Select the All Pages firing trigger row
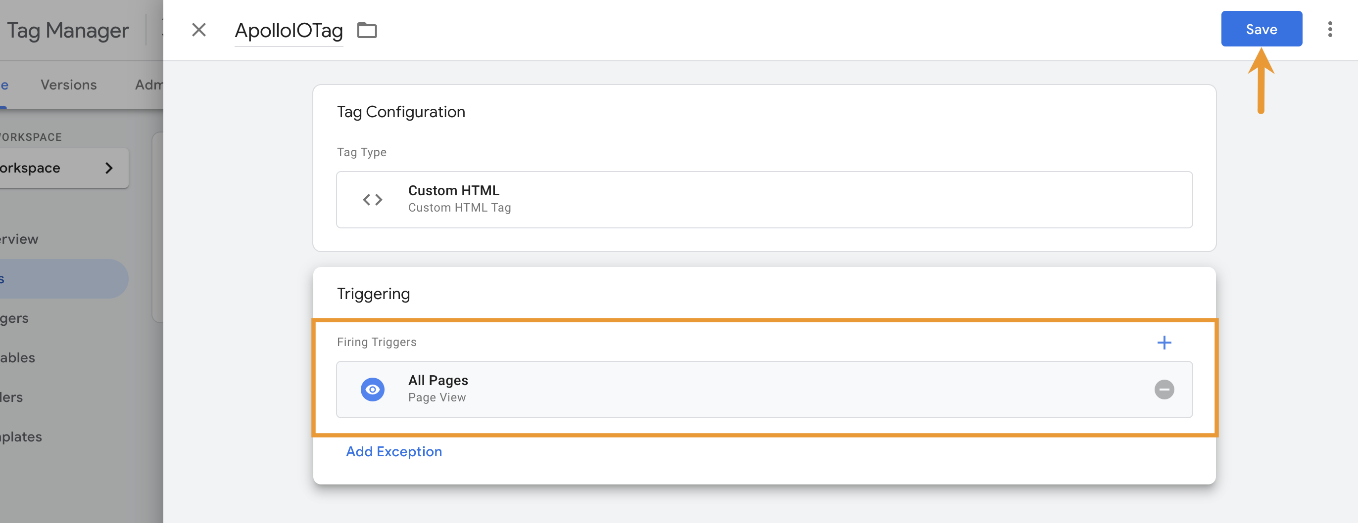 click(x=738, y=390)
